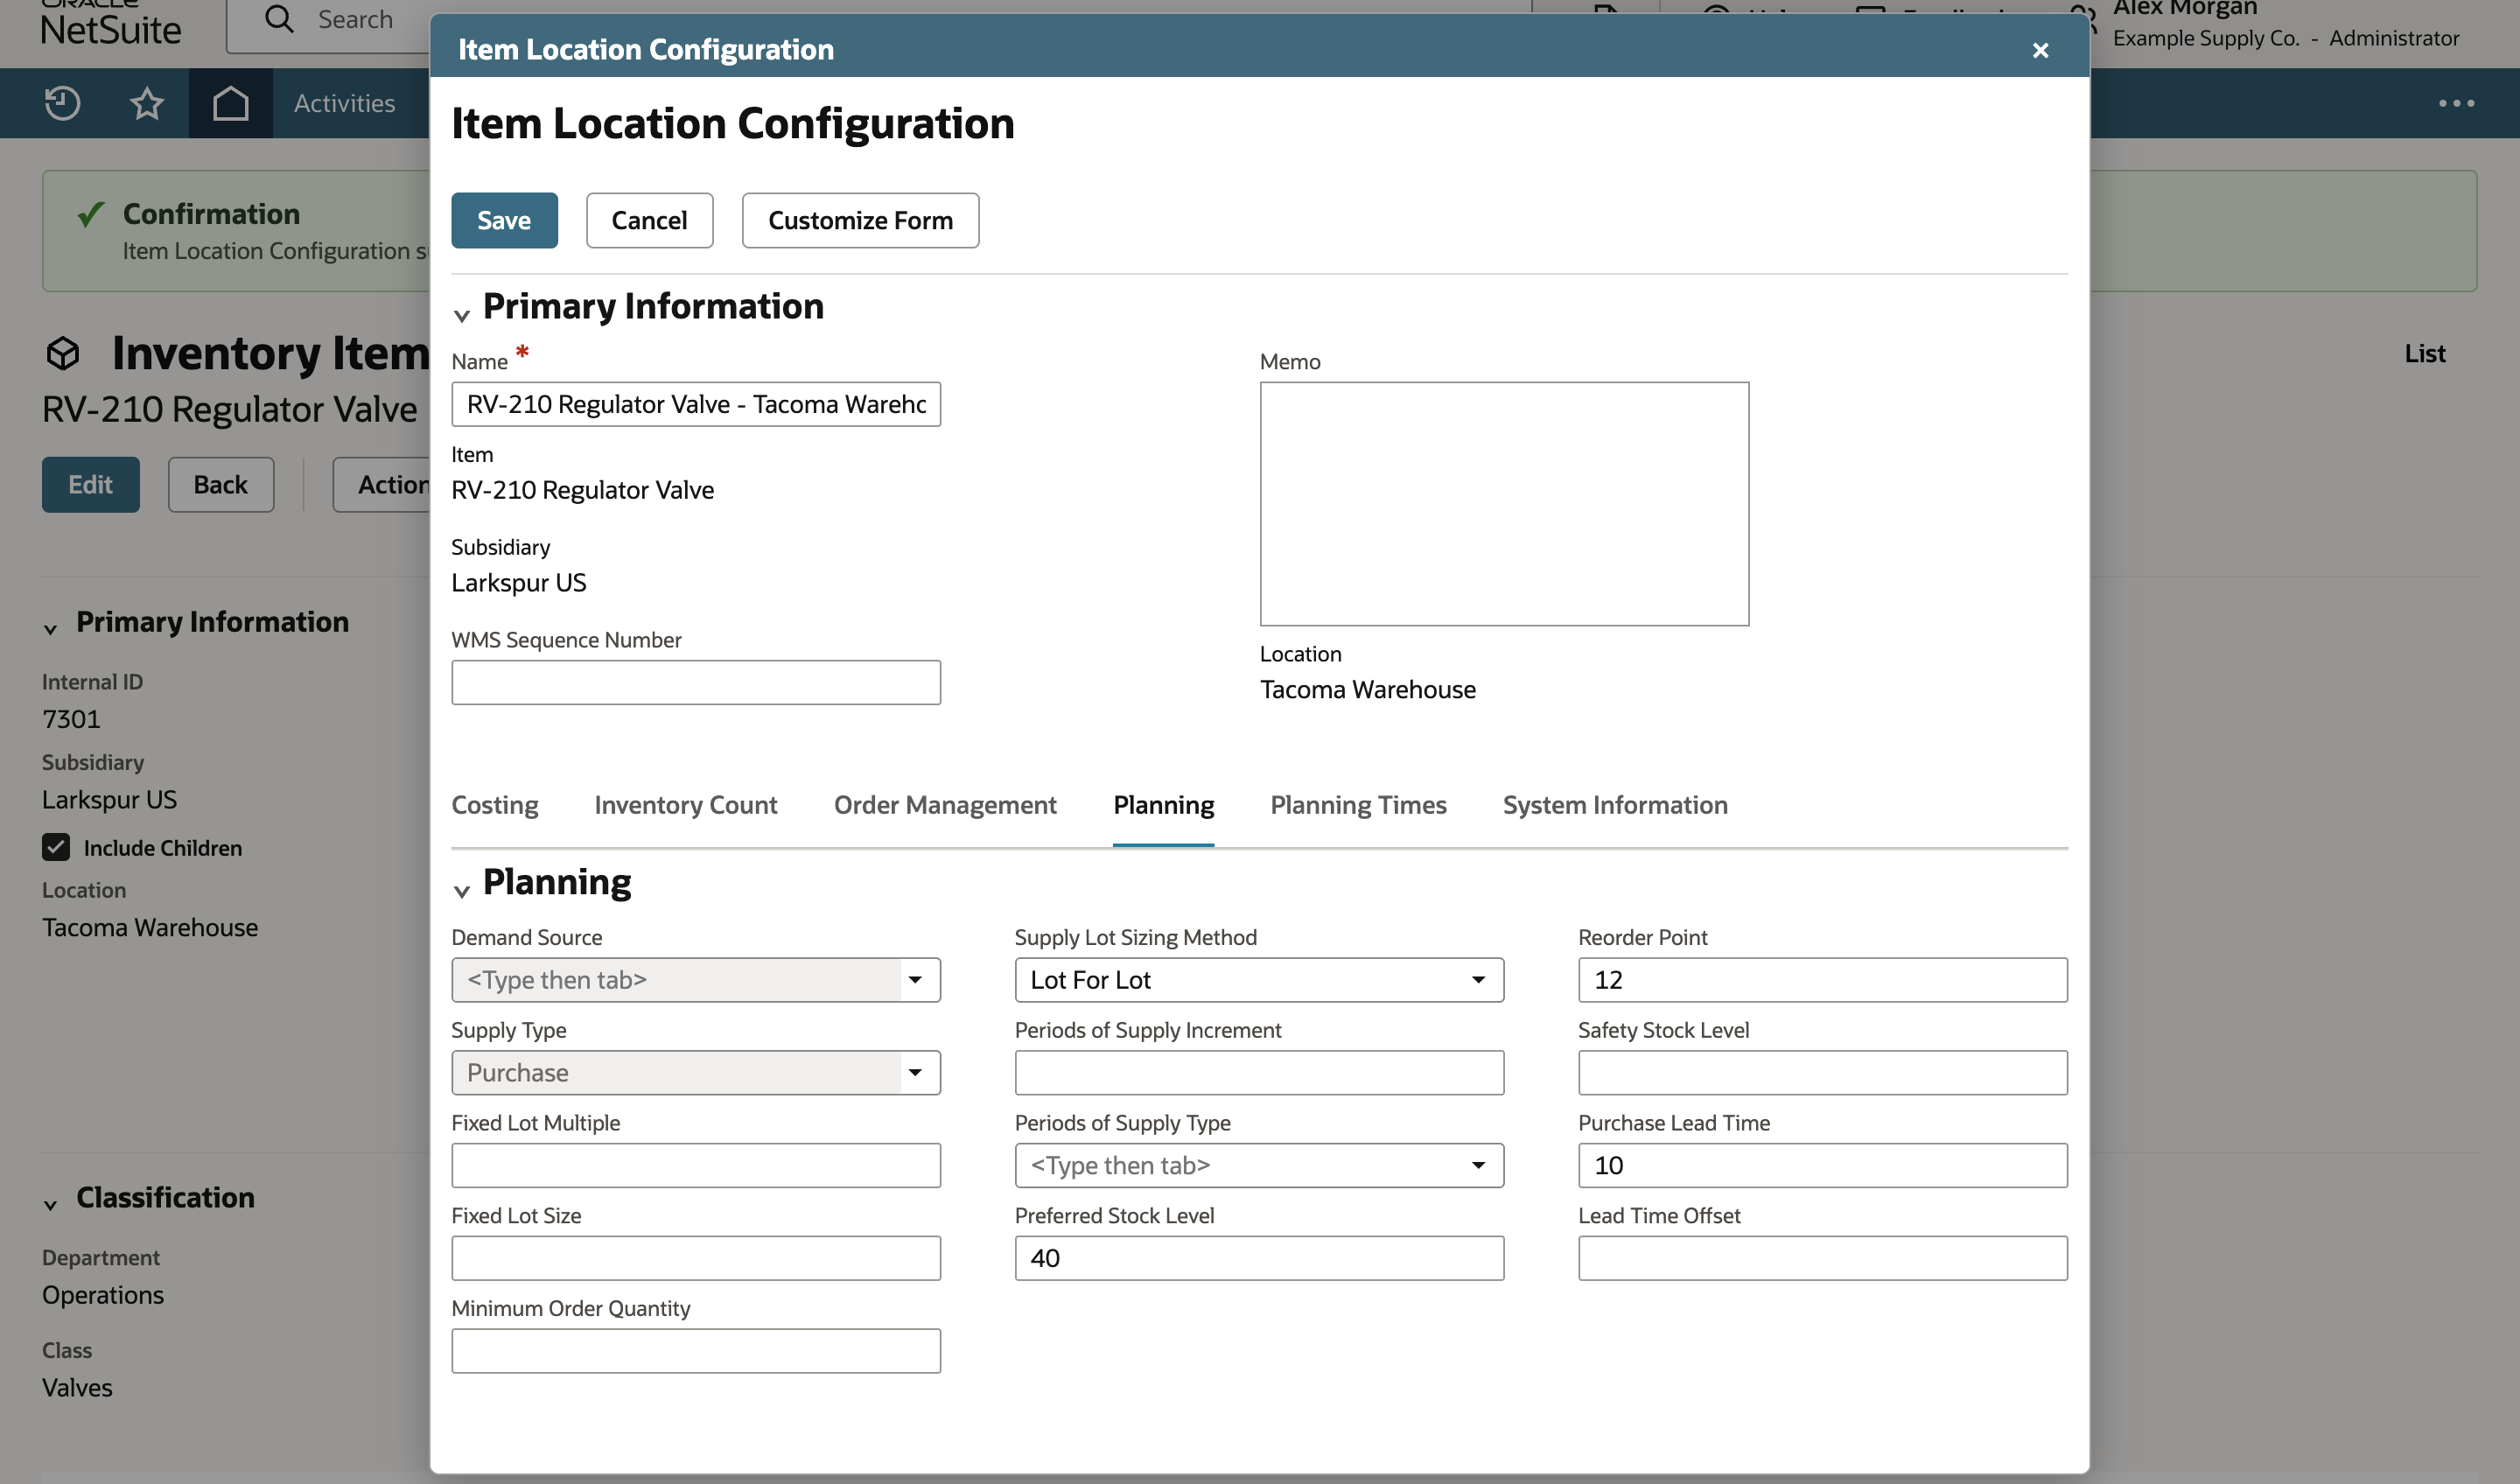
Task: Click the Preferred Stock Level field
Action: click(x=1259, y=1258)
